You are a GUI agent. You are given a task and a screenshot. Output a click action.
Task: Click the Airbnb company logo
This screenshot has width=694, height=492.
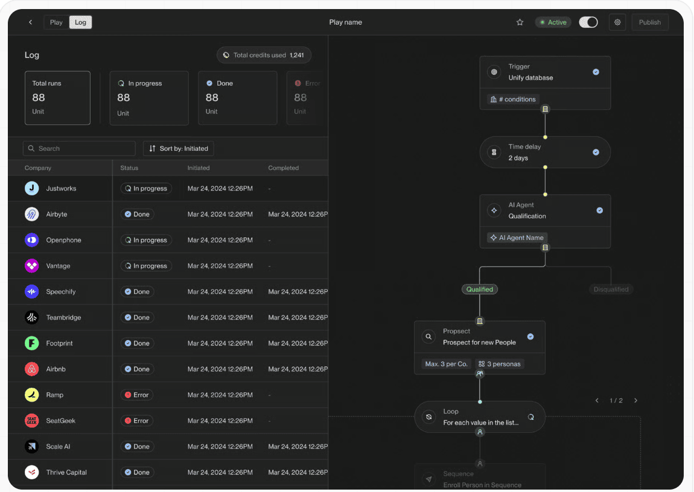point(32,369)
